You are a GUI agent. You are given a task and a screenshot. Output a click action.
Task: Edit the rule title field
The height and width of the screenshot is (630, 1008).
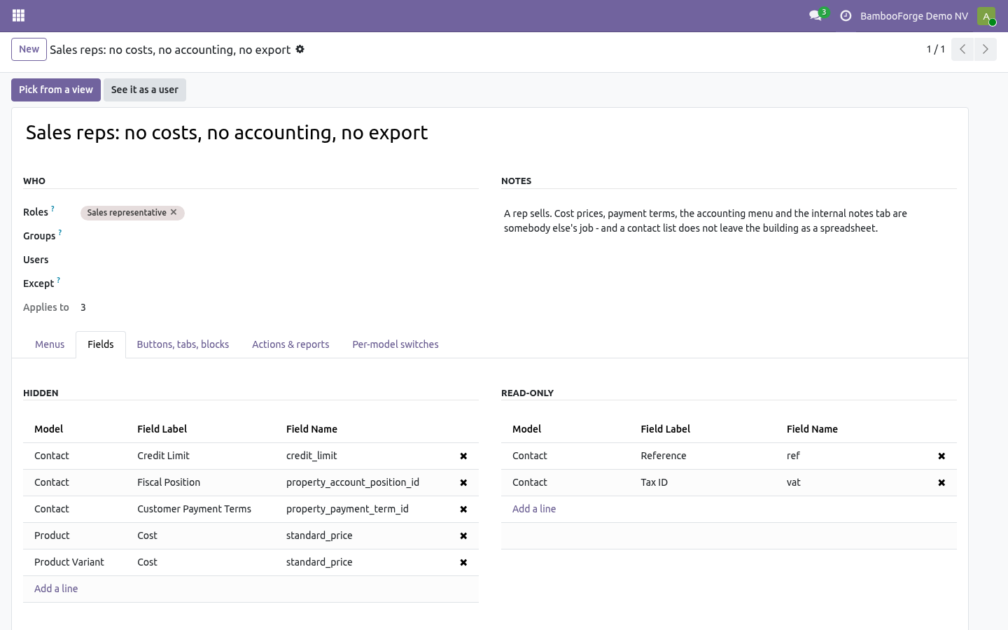tap(490, 132)
